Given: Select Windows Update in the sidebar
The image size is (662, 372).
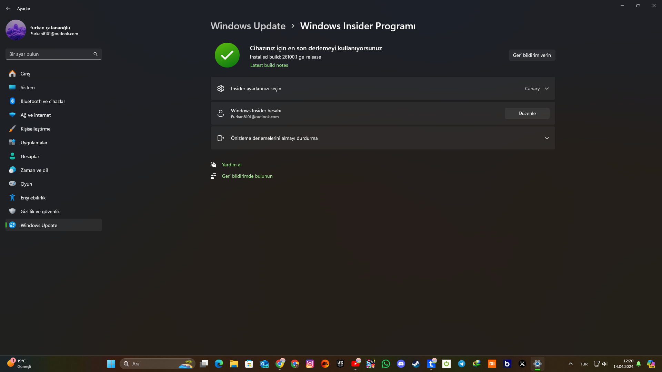Looking at the screenshot, I should click(x=39, y=225).
